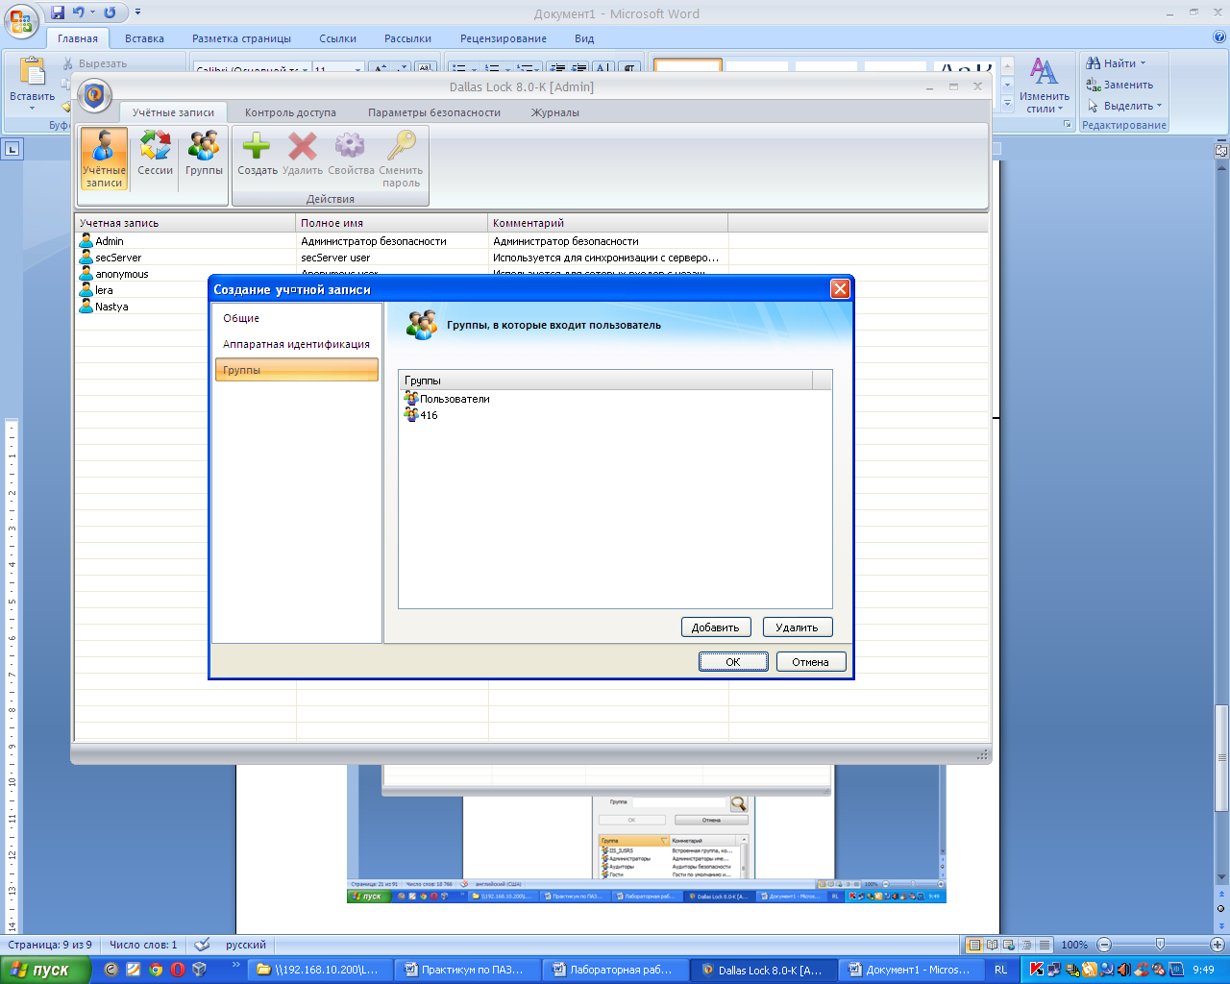Expand the Найти dropdown arrow
Viewport: 1230px width, 984px height.
[1143, 63]
